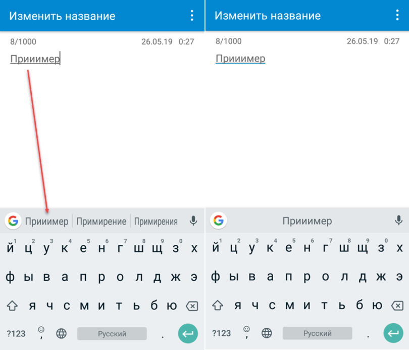409x350 pixels.
Task: Toggle Shift key on right keyboard
Action: coord(217,305)
